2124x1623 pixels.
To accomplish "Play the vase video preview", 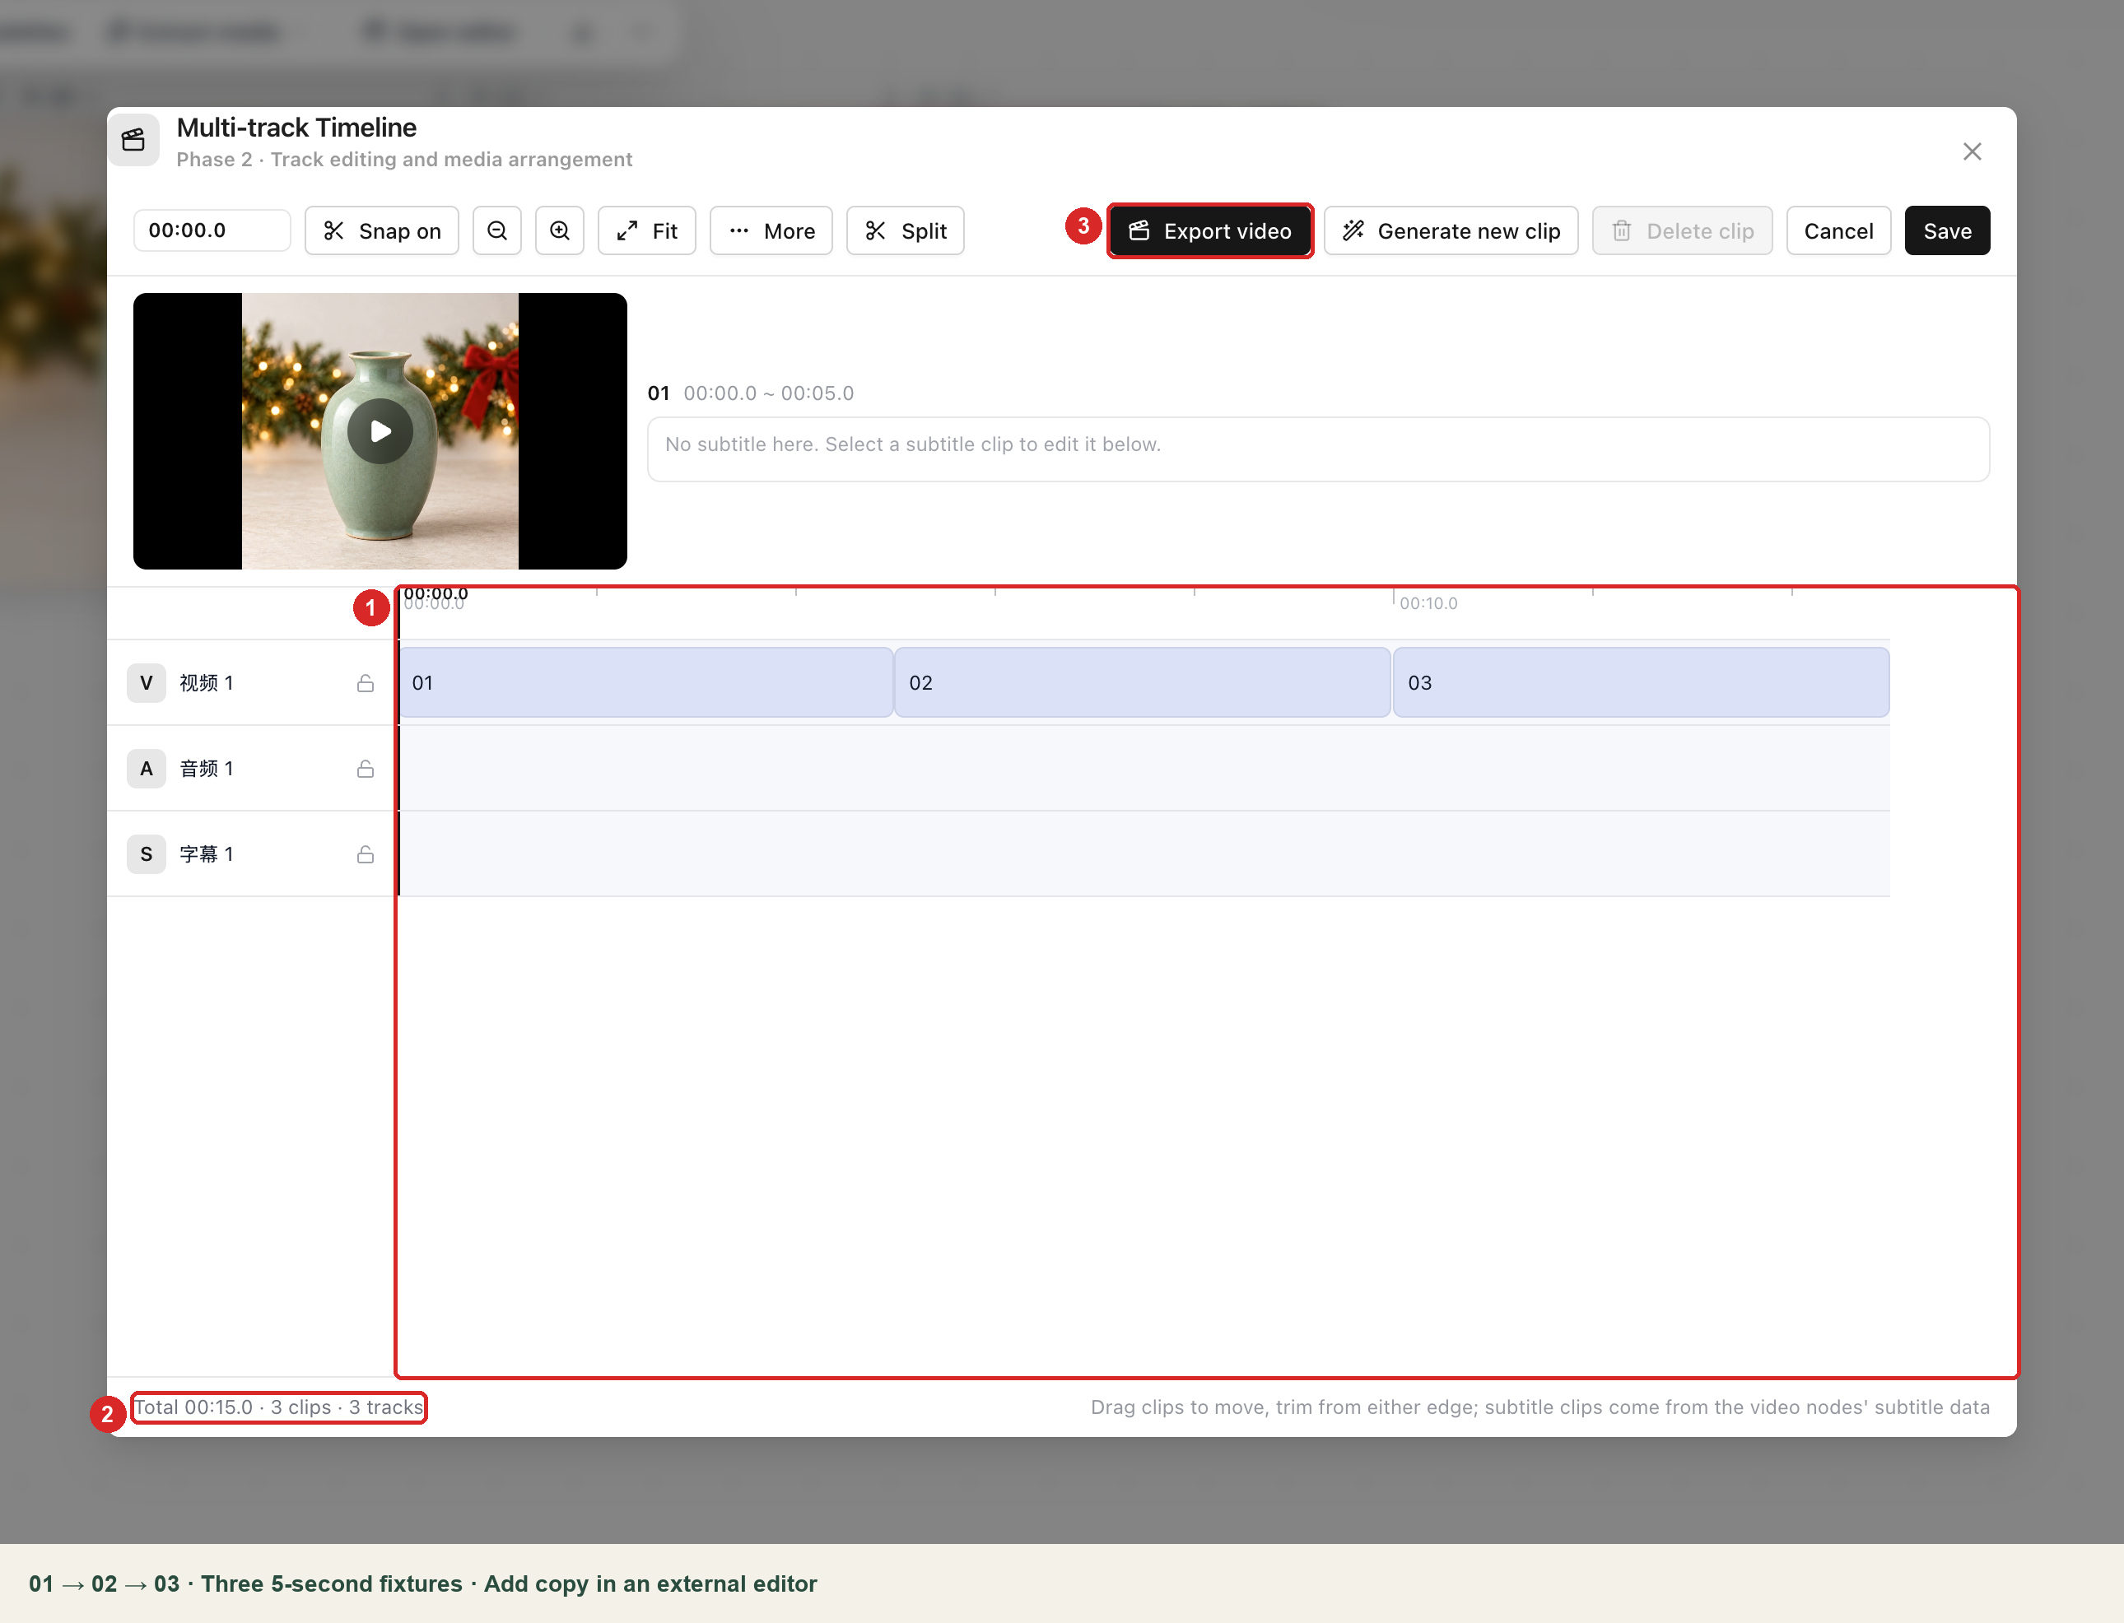I will click(x=380, y=431).
